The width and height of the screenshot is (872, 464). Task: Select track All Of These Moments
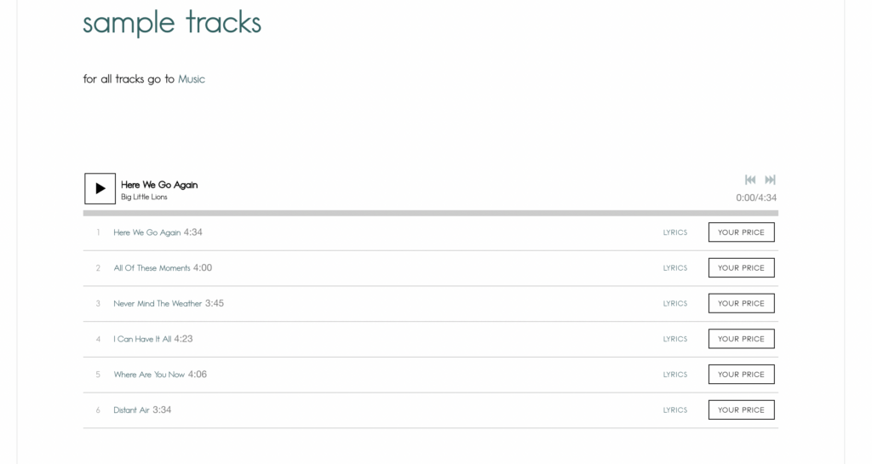[152, 268]
